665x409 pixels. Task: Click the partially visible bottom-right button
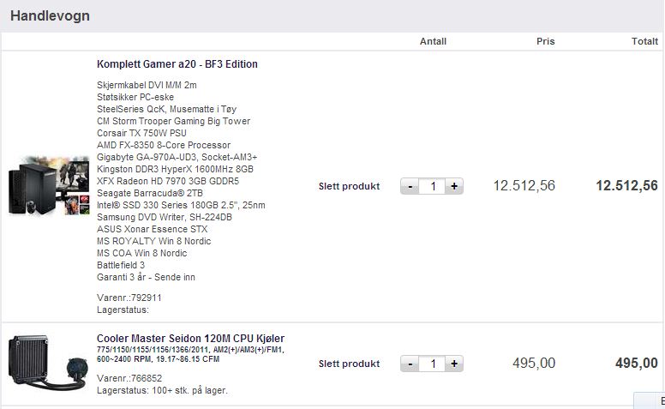(650, 400)
